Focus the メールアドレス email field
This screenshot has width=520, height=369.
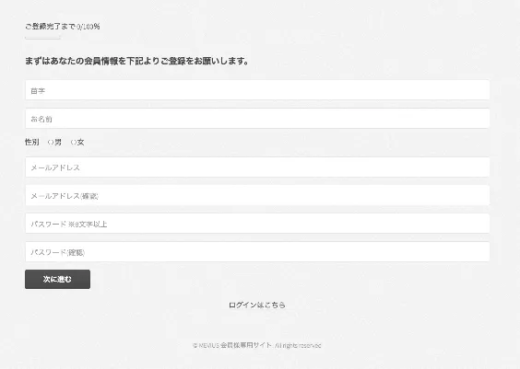(257, 167)
